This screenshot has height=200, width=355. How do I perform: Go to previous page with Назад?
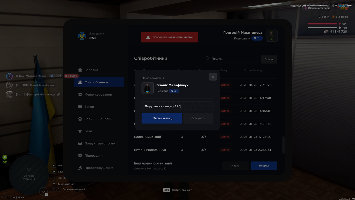(235, 166)
